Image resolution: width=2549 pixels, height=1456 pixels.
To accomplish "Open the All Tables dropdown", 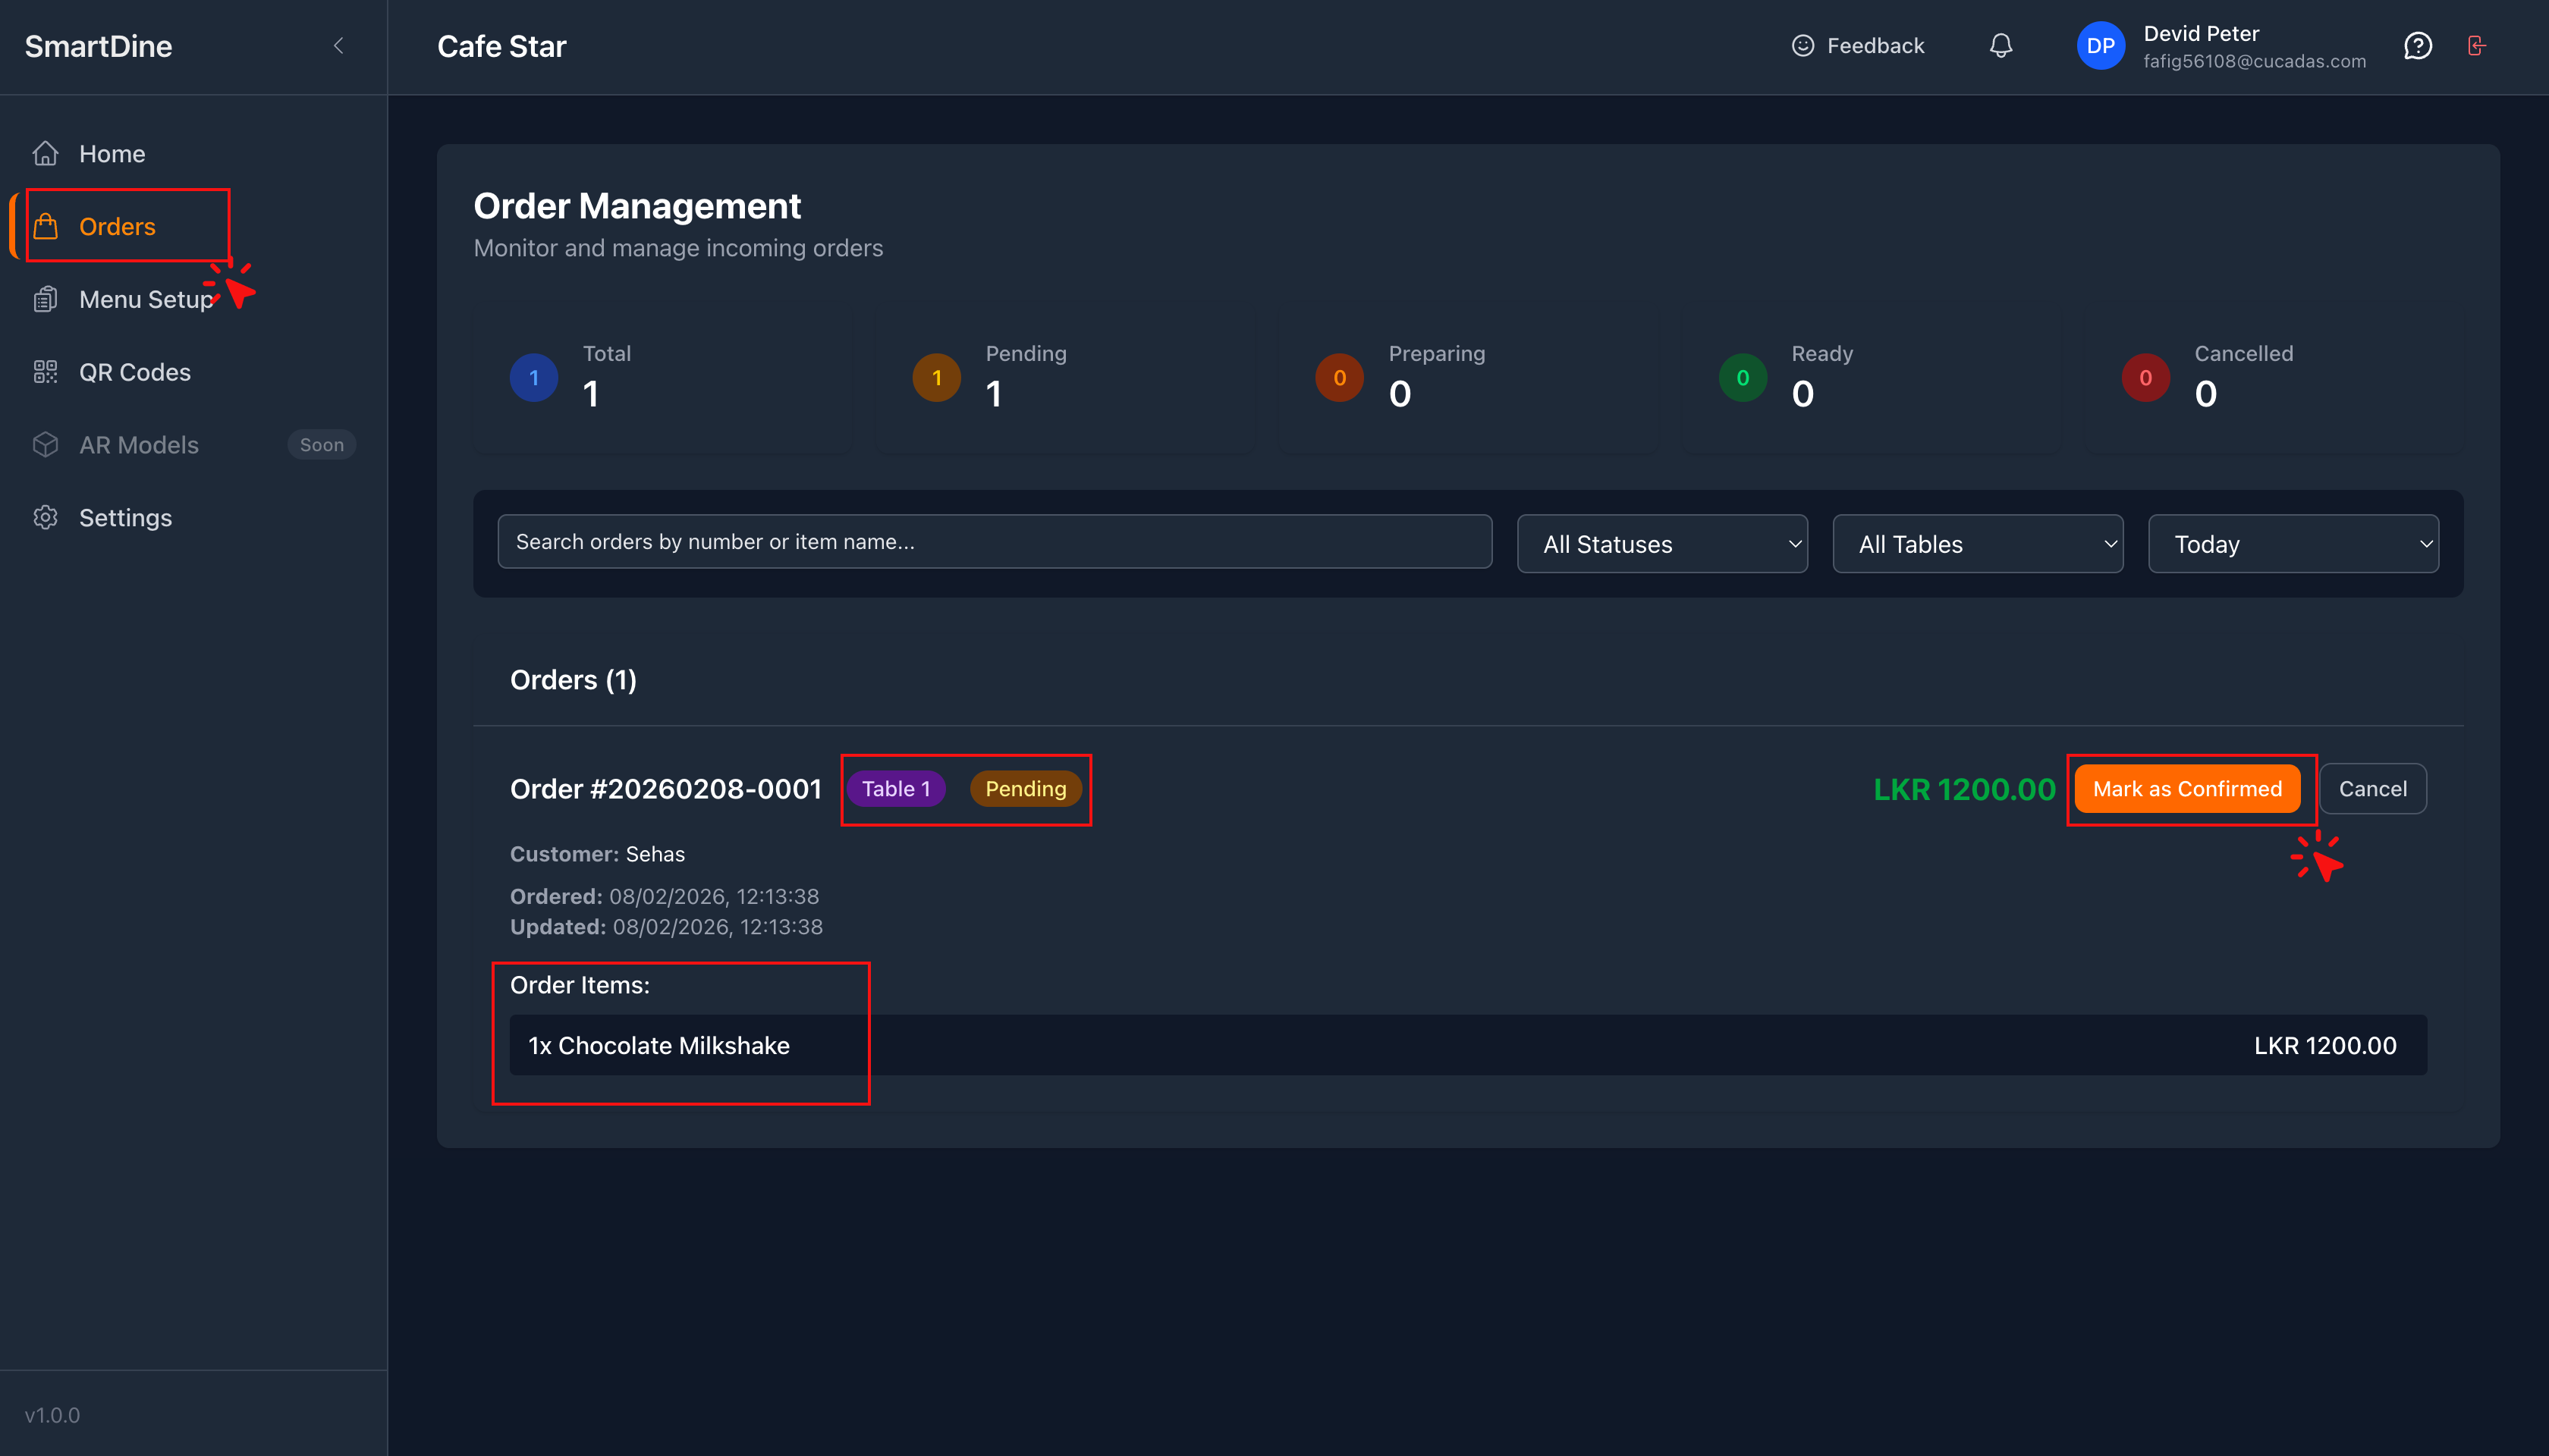I will click(x=1977, y=544).
